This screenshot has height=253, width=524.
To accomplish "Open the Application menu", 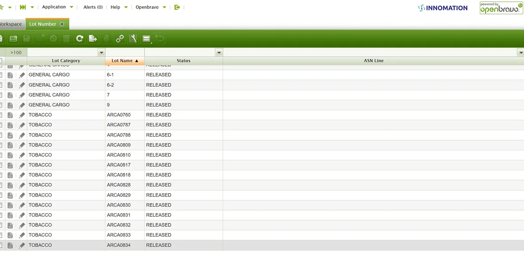I will point(54,7).
